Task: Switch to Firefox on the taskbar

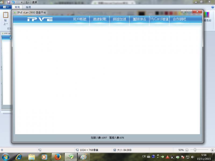Action: pyautogui.click(x=58, y=157)
